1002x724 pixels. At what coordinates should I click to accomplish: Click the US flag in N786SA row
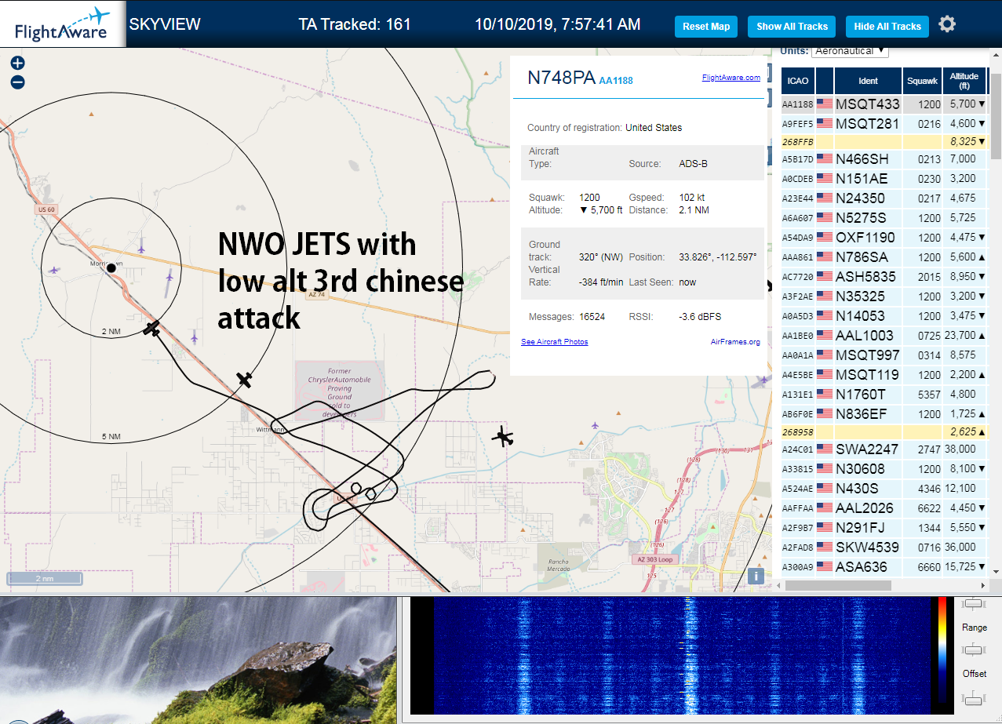[x=825, y=256]
